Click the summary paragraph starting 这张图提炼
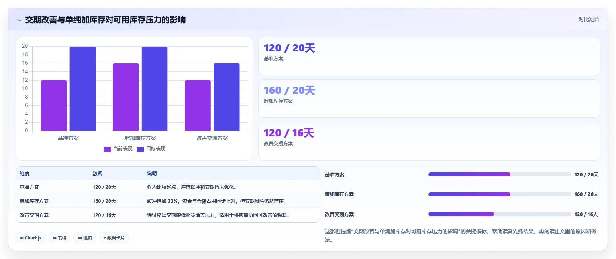 pos(461,235)
